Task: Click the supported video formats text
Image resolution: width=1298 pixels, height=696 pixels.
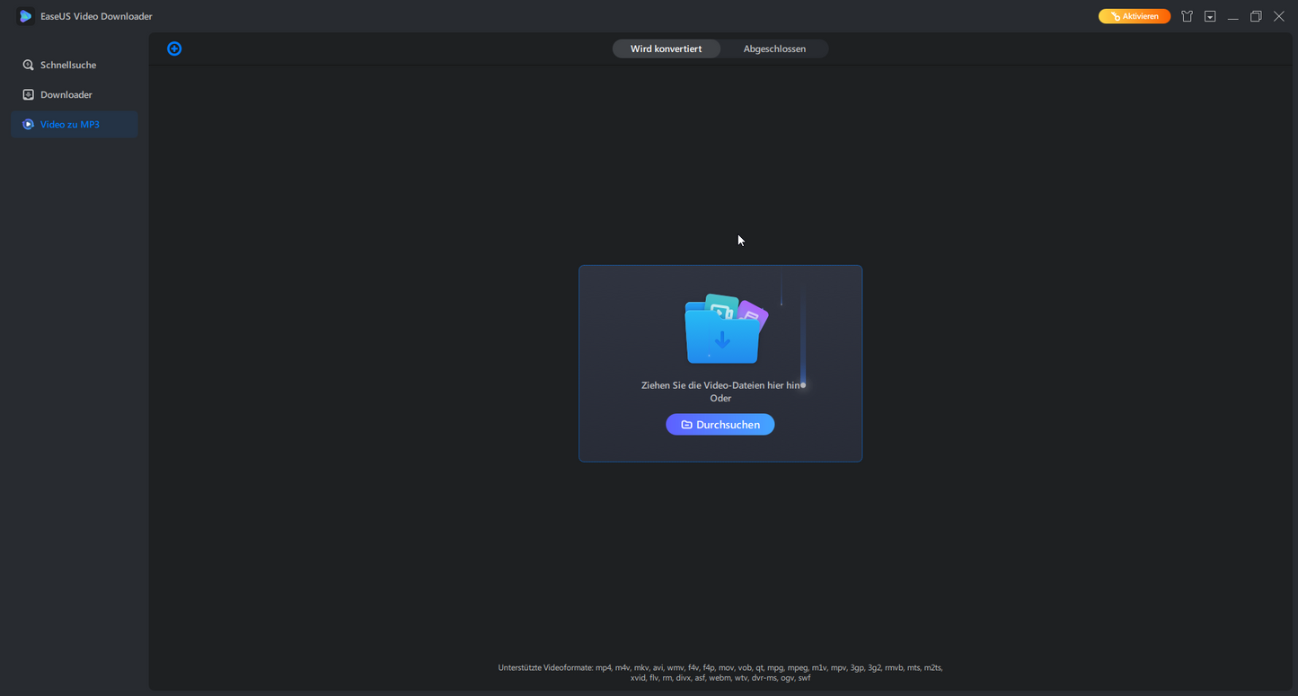Action: click(x=720, y=673)
